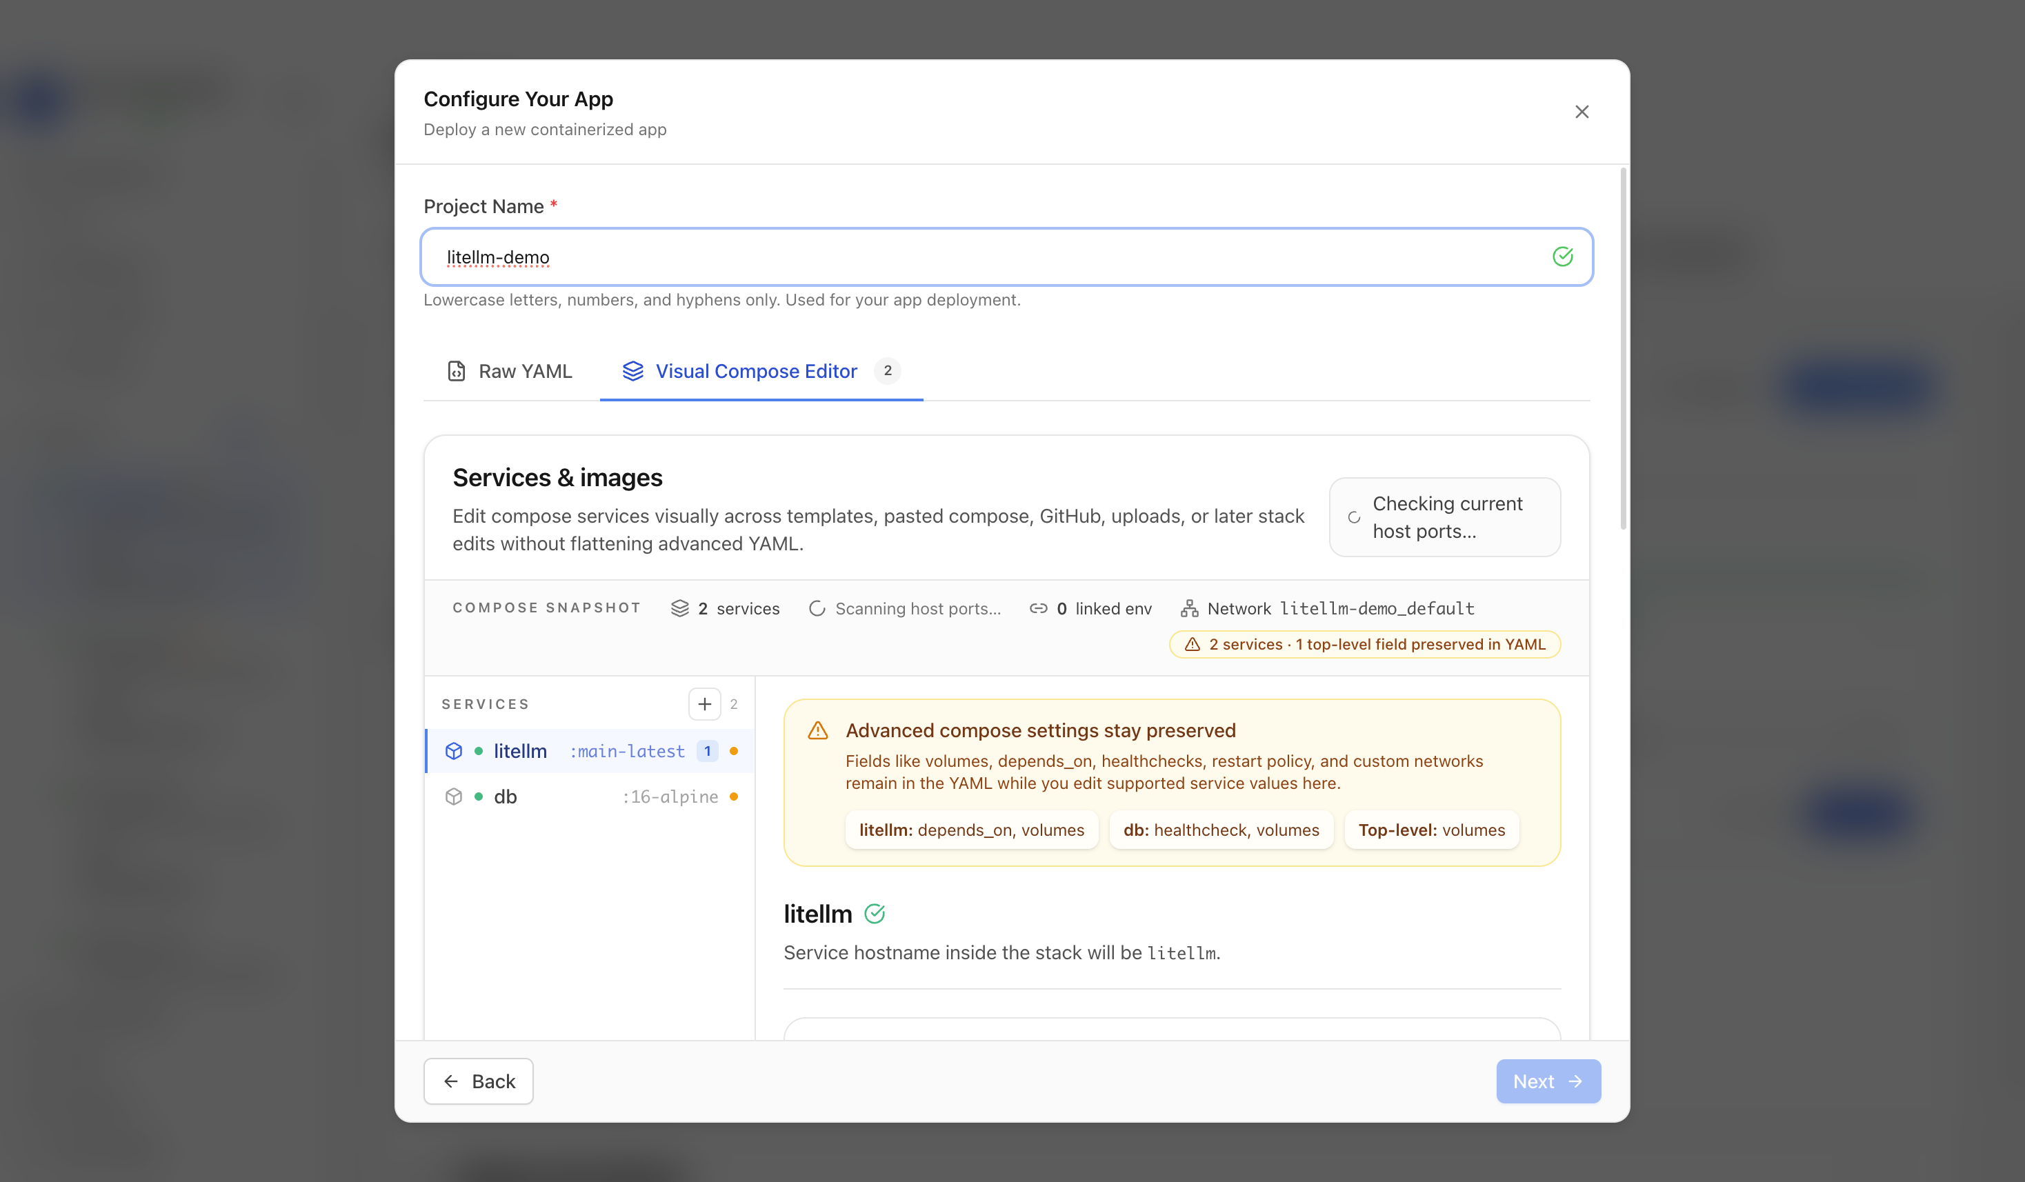Click the 0 linked env text
This screenshot has width=2025, height=1182.
click(x=1104, y=608)
